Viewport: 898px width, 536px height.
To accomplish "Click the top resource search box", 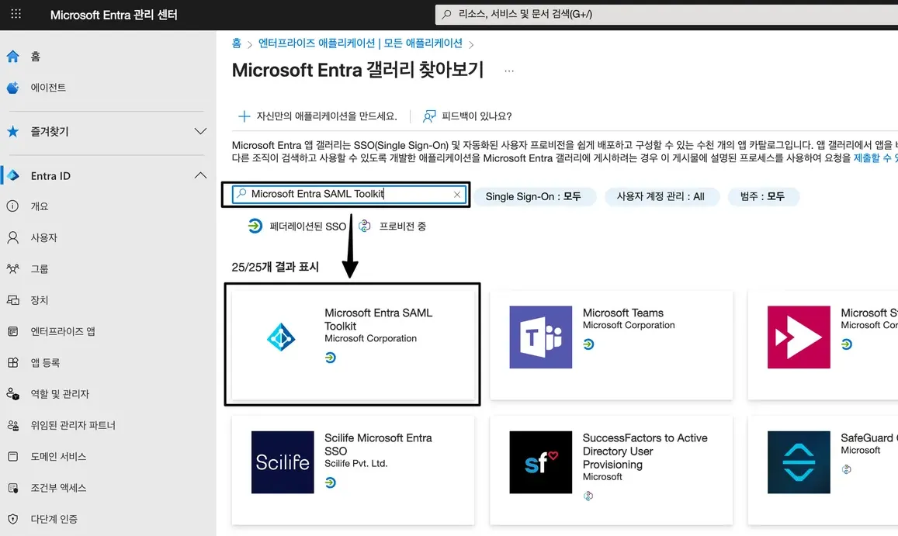I will pos(667,14).
